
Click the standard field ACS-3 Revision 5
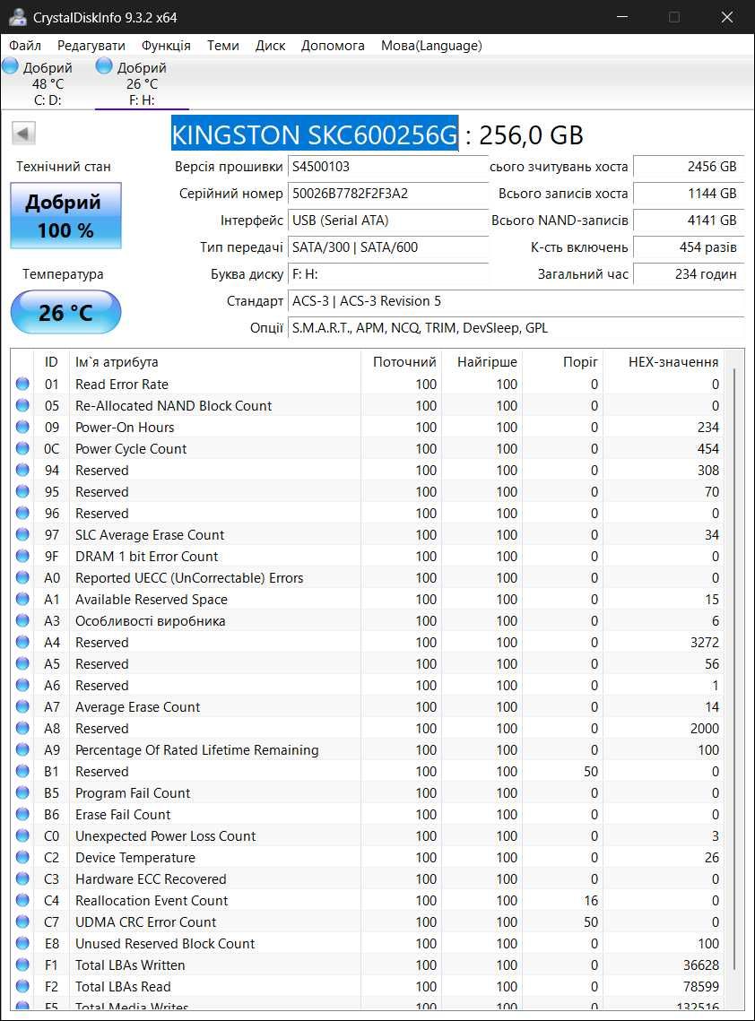[516, 301]
